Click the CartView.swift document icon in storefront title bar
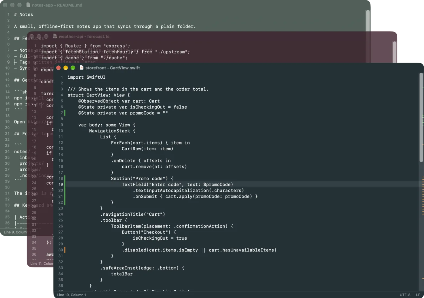The height and width of the screenshot is (298, 424). 81,68
